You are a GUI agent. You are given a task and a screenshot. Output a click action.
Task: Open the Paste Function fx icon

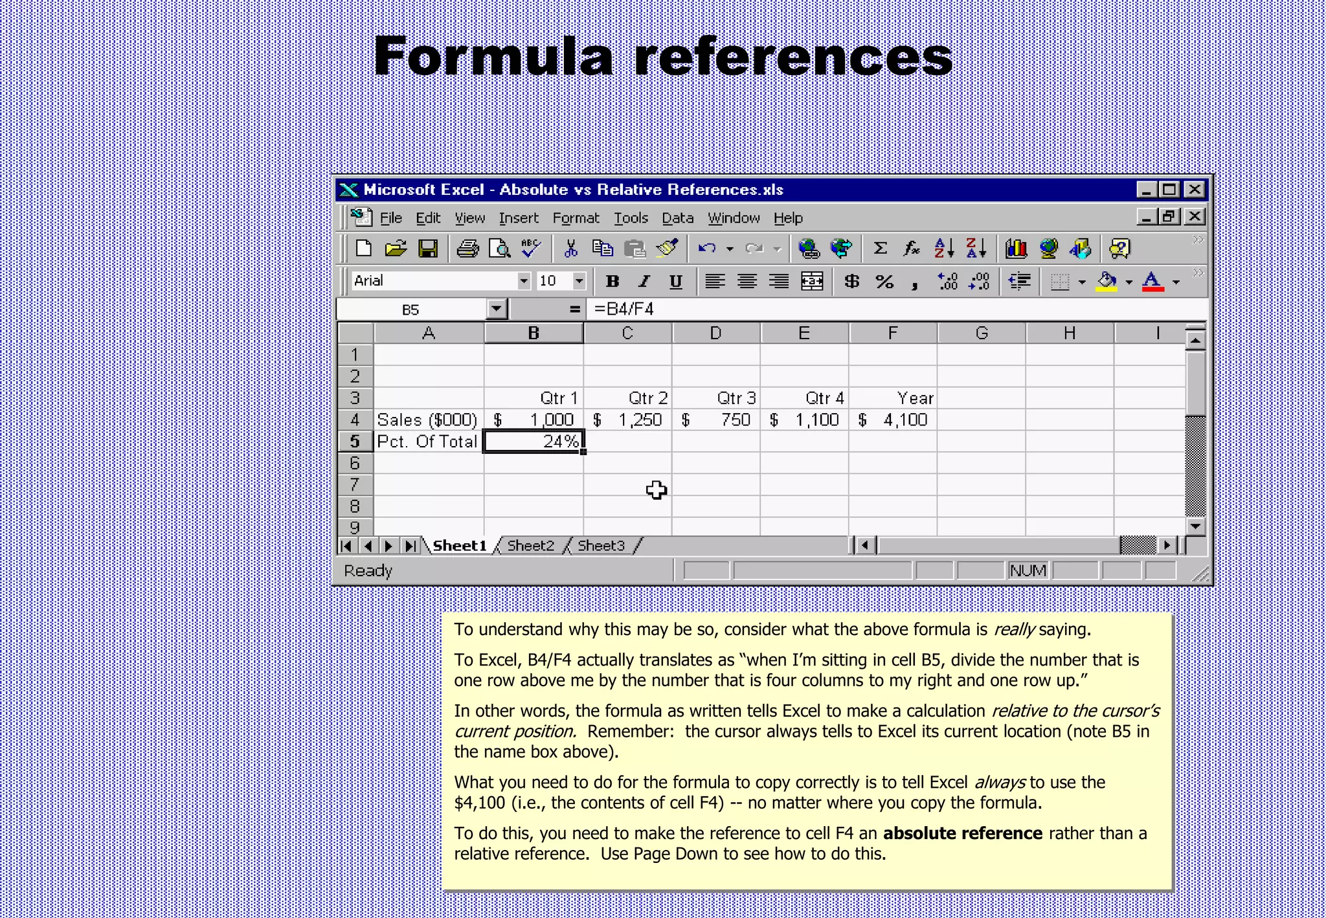912,249
